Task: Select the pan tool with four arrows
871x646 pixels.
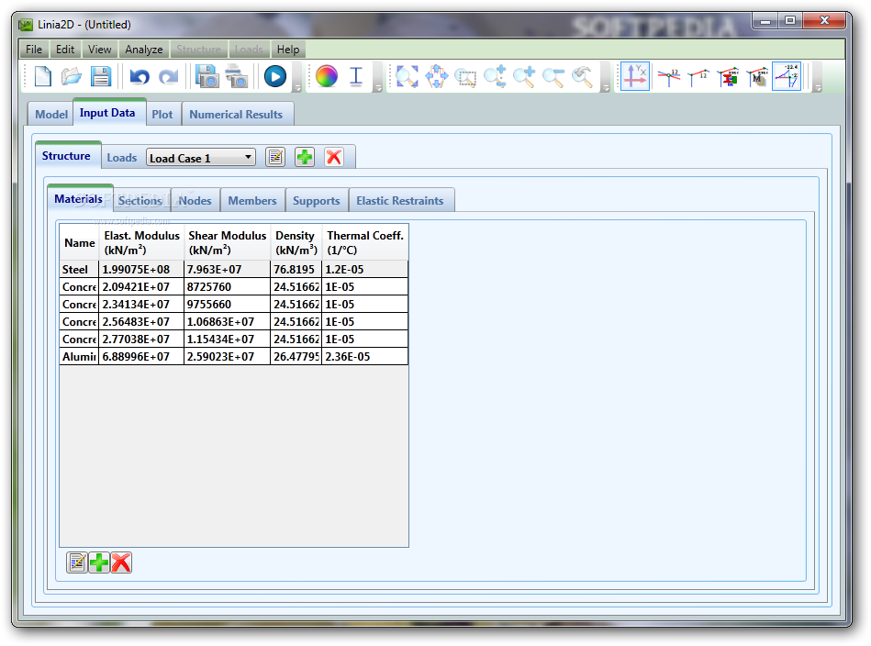Action: [437, 76]
